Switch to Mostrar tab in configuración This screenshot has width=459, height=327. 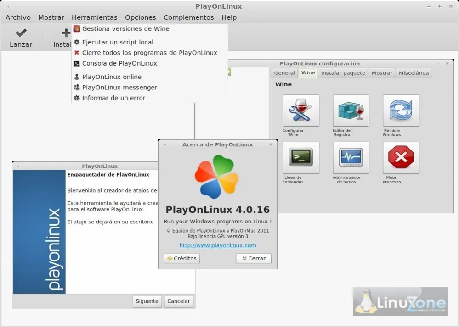click(x=382, y=73)
